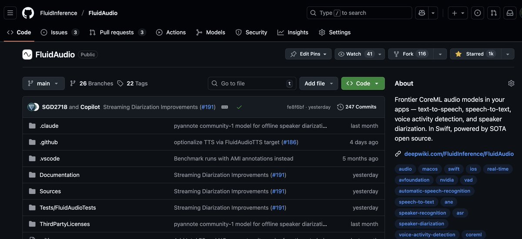
Task: Open the .vscode folder
Action: pyautogui.click(x=50, y=158)
